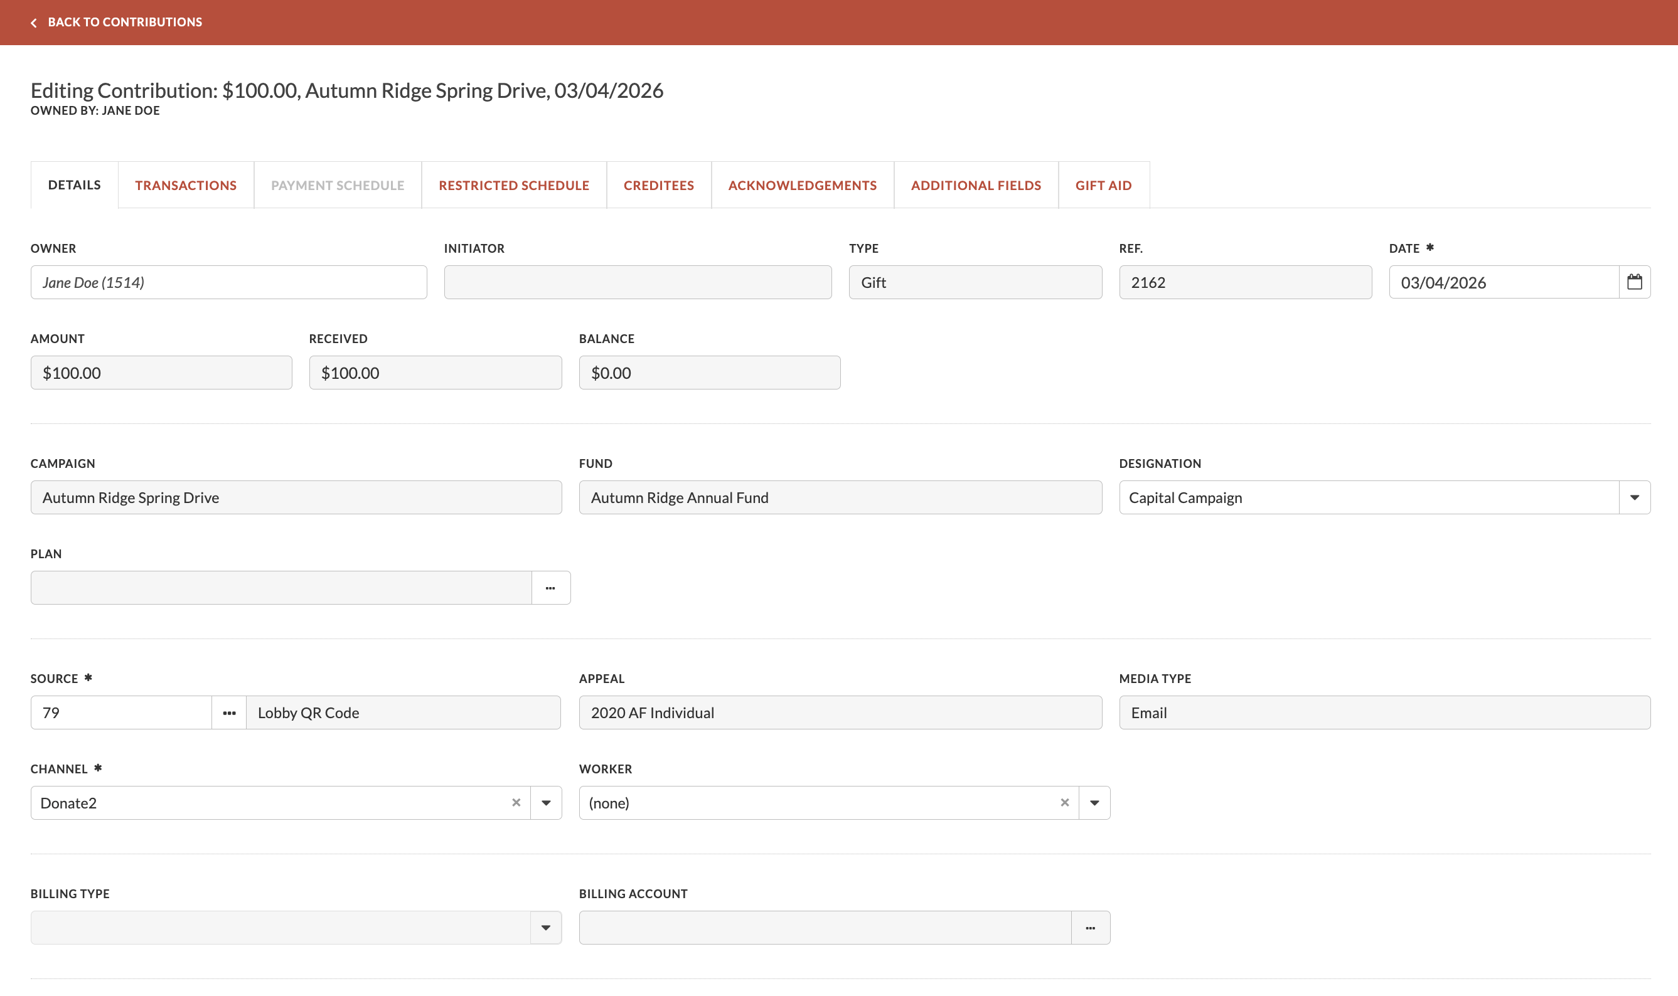Open the Source lookup ellipsis button
Screen dimensions: 1678x996
pos(229,713)
